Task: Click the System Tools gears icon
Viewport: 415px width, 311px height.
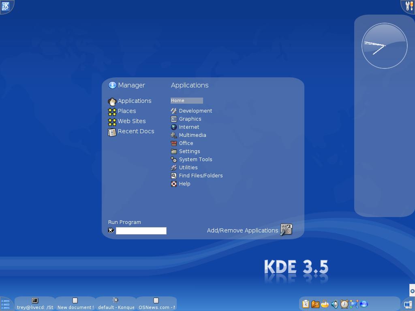Action: click(174, 160)
